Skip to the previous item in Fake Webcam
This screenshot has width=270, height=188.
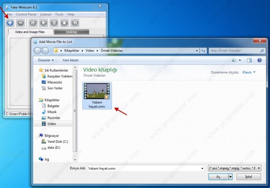[x=33, y=23]
